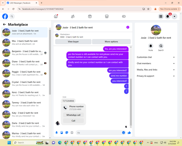Click the New Chrome available button
Image resolution: width=182 pixels, height=146 pixels.
click(170, 9)
